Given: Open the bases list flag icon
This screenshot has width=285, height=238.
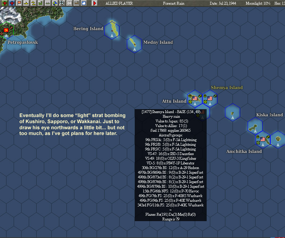Looking at the screenshot, I should pyautogui.click(x=19, y=3).
